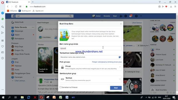Screen dimensions: 178x100
Task: Open Kabar Beranda options ellipsis
Action: click(x=33, y=27)
